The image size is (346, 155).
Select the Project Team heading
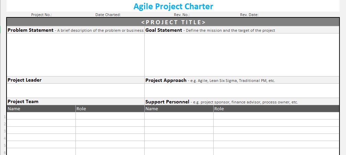pyautogui.click(x=75, y=101)
